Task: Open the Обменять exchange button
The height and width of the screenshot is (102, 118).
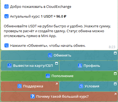Action: click(59, 55)
